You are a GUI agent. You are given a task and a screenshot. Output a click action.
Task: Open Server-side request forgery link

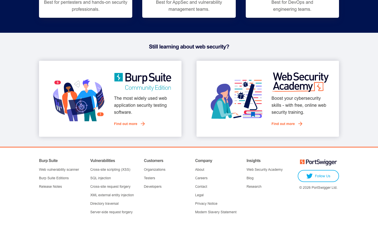(x=111, y=212)
